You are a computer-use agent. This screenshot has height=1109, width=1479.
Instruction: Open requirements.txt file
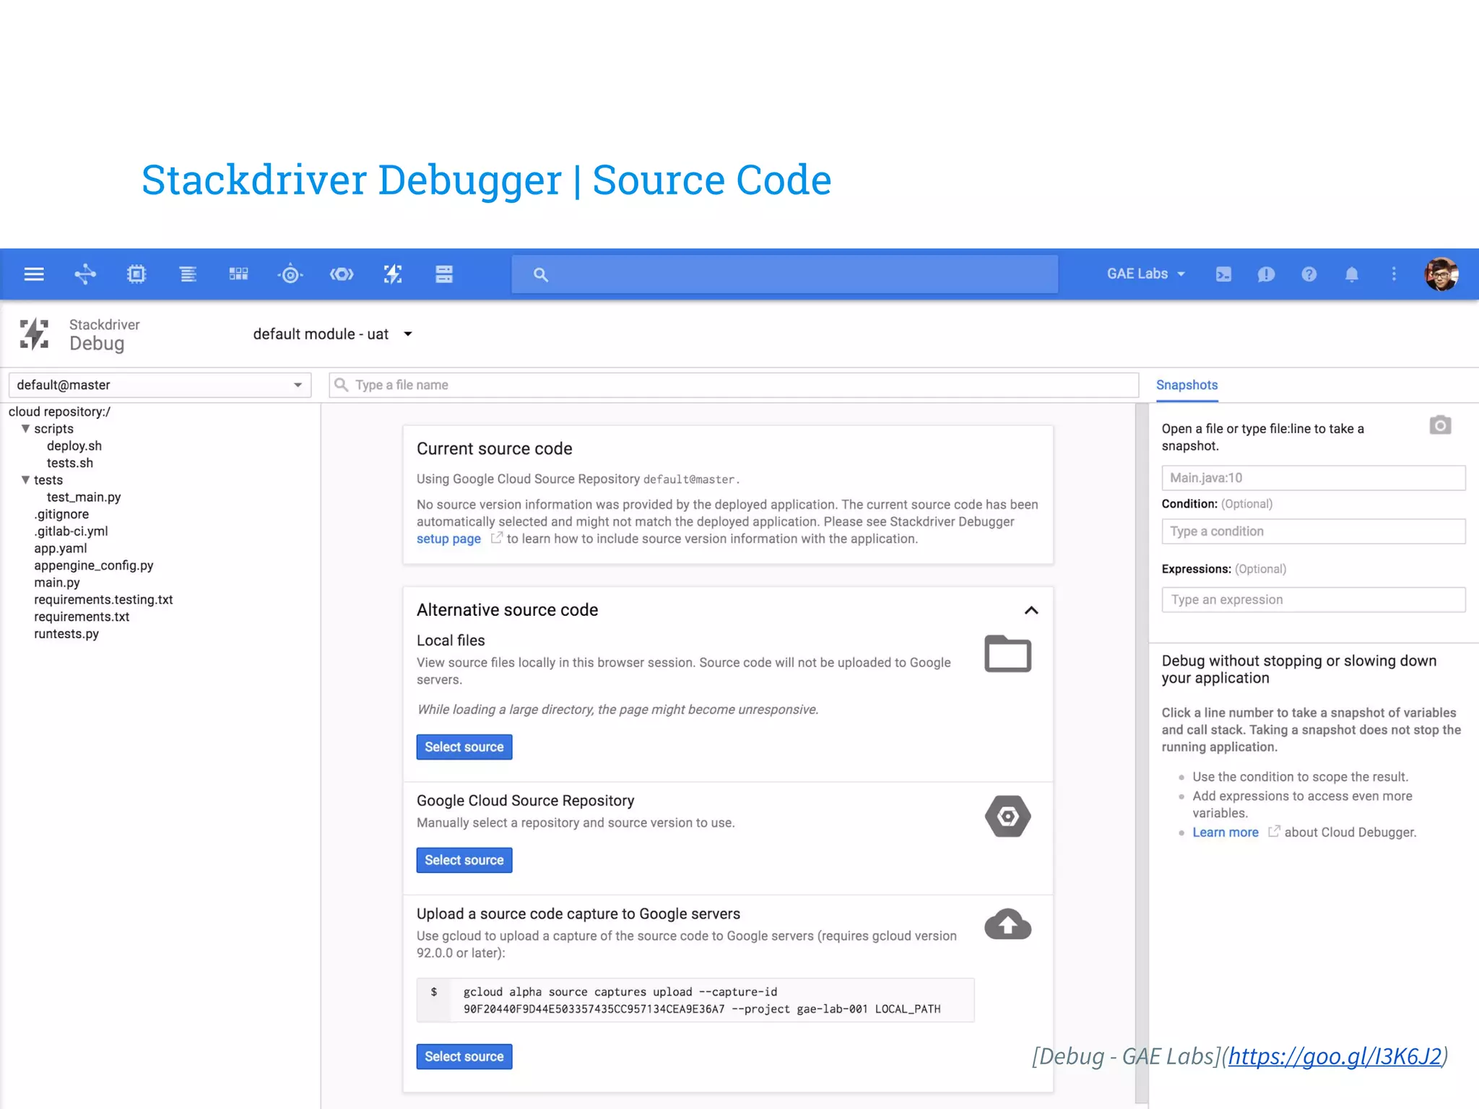(x=82, y=617)
